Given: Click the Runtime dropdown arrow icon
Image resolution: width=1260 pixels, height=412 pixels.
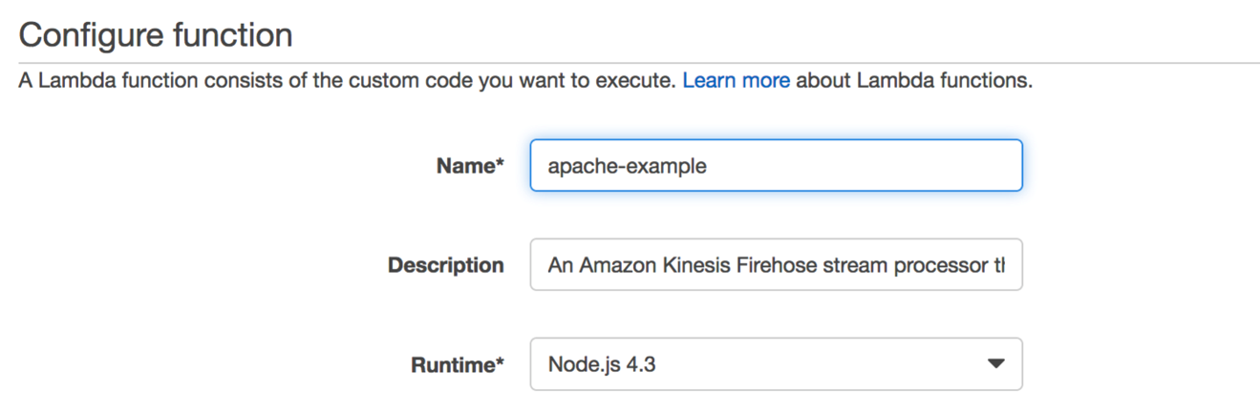Looking at the screenshot, I should click(x=995, y=363).
